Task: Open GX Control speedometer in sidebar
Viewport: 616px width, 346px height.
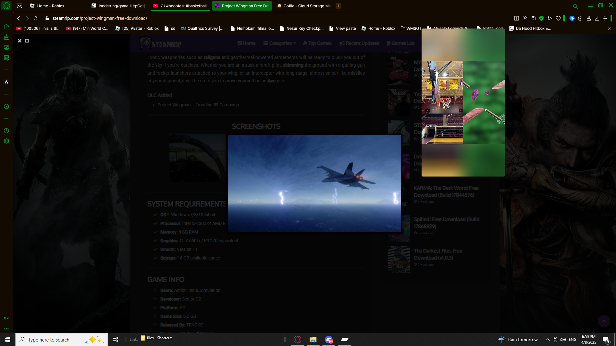Action: pyautogui.click(x=6, y=27)
